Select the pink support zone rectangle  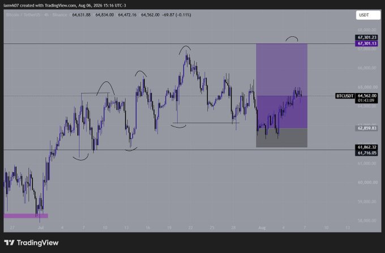(26, 216)
